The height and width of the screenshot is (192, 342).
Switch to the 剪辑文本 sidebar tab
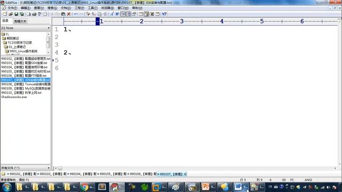pos(20,21)
